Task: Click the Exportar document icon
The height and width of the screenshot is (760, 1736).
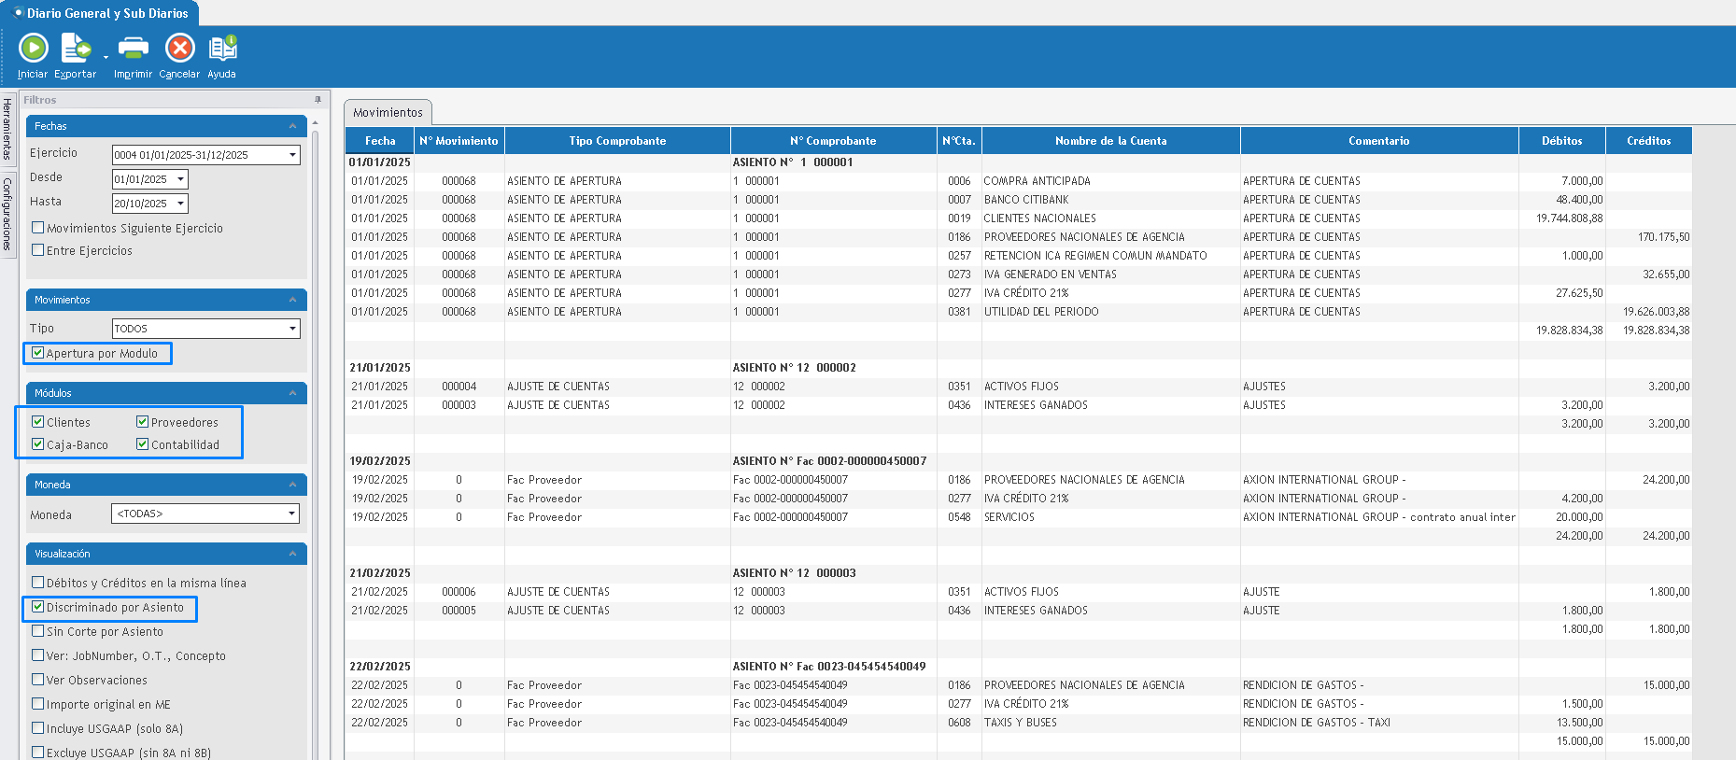Action: click(x=76, y=48)
